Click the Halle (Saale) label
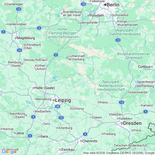 pos(45,88)
